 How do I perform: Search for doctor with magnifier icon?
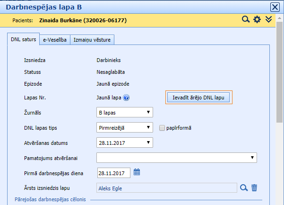244,187
